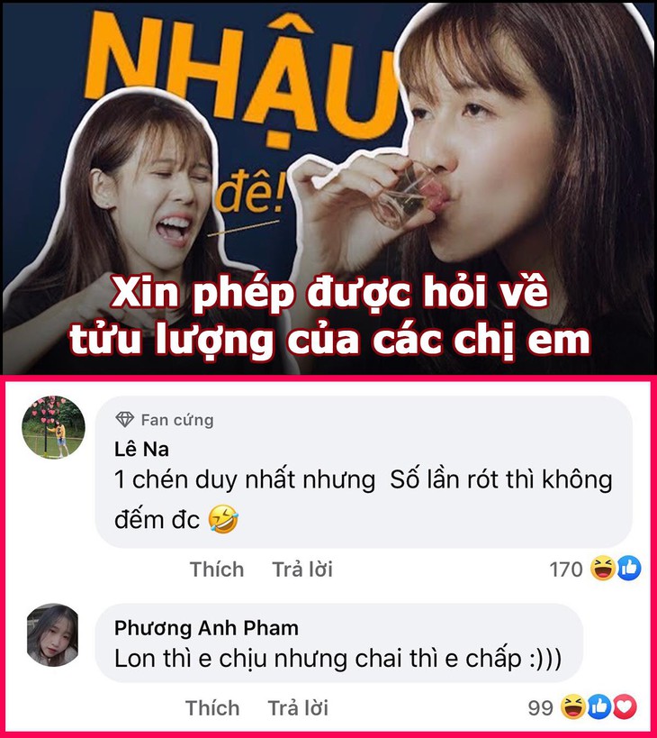
Task: Click the blue thumbs-up on Phương Anh's comment
Action: pyautogui.click(x=599, y=707)
